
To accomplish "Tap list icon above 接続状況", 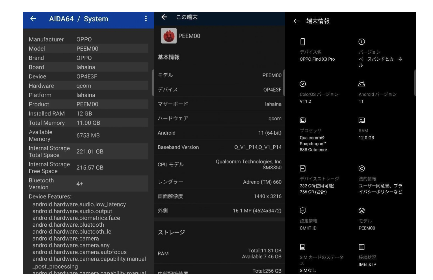I will click(x=361, y=247).
